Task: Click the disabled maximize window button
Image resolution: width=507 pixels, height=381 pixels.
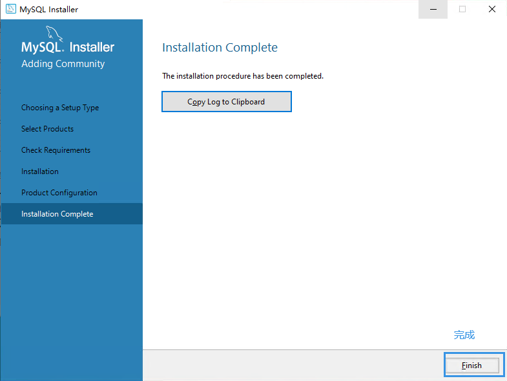Action: coord(462,10)
